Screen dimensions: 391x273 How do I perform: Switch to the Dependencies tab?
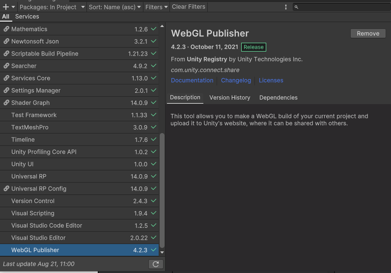[x=279, y=98]
